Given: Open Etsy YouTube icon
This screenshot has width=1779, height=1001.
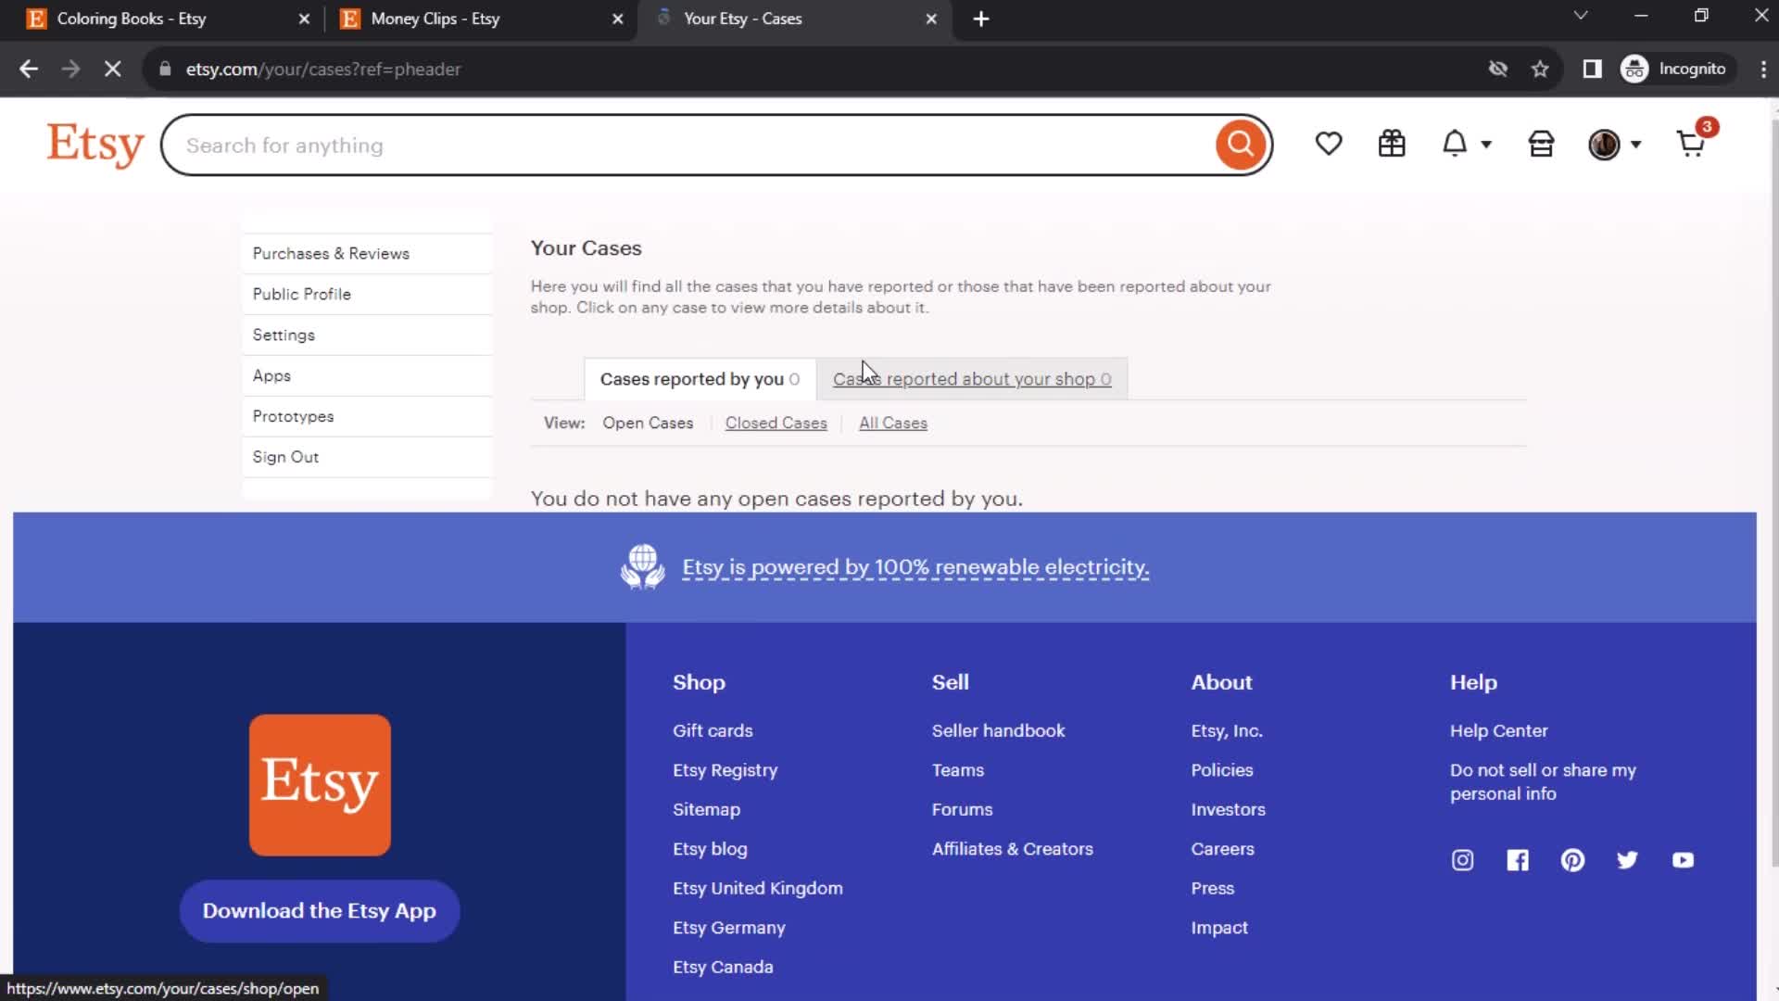Looking at the screenshot, I should (1683, 860).
